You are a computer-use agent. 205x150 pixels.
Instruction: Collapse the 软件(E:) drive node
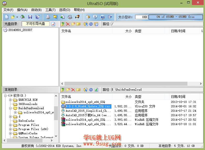[x=5, y=96]
